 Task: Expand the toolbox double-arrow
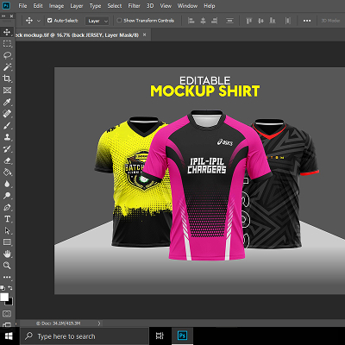click(x=3, y=16)
